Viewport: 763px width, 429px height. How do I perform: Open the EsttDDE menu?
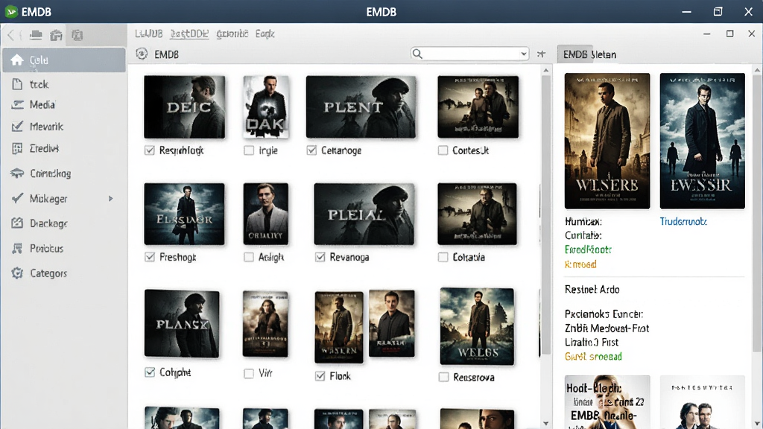[189, 34]
